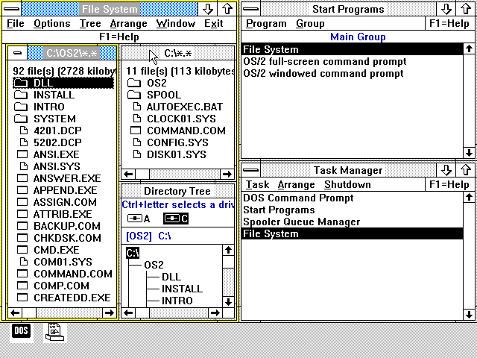Viewport: 477px width, 358px height.
Task: Click the CLOCK01.SYS file icon
Action: tap(137, 119)
